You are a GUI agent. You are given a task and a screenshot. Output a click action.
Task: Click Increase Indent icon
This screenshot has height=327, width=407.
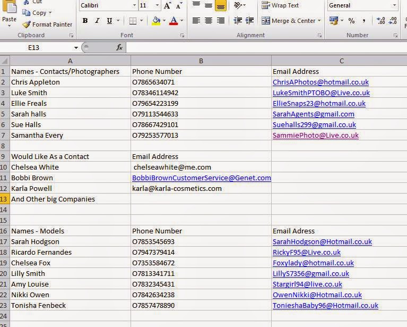pyautogui.click(x=250, y=21)
